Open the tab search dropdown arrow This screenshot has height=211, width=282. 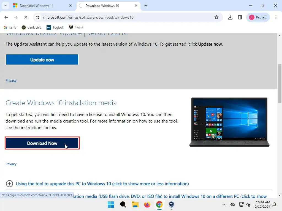(6, 5)
